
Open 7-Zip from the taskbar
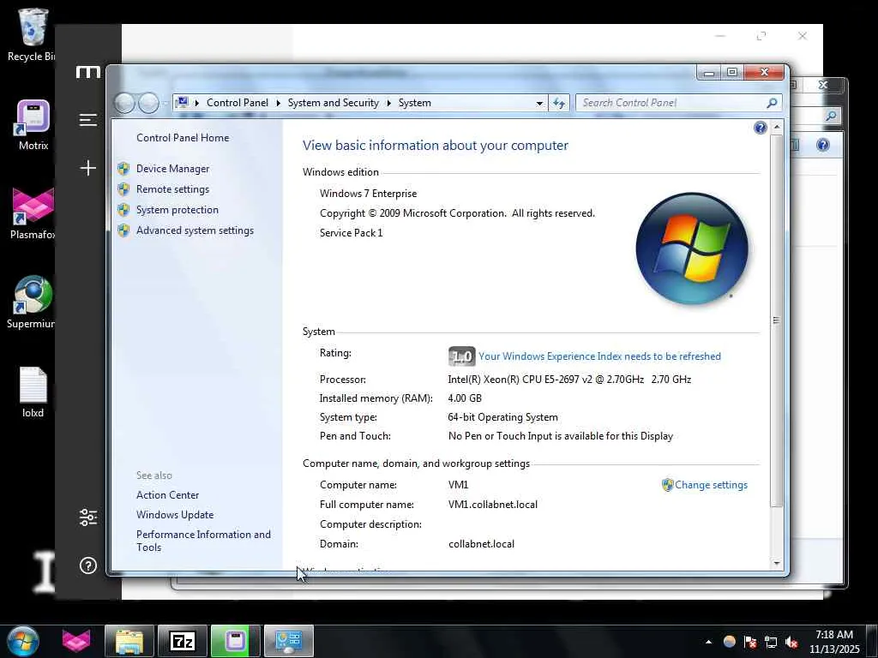(183, 641)
